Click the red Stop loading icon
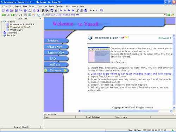 [26, 15]
